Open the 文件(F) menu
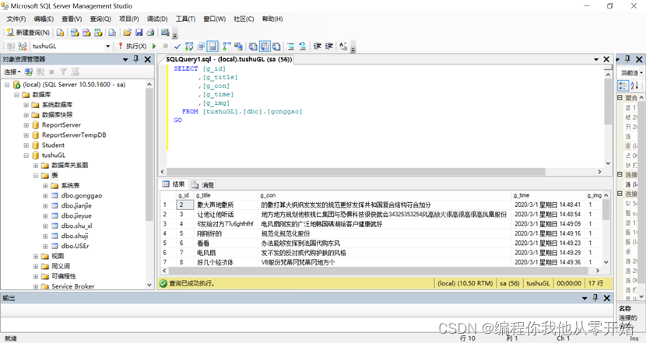 (16, 19)
